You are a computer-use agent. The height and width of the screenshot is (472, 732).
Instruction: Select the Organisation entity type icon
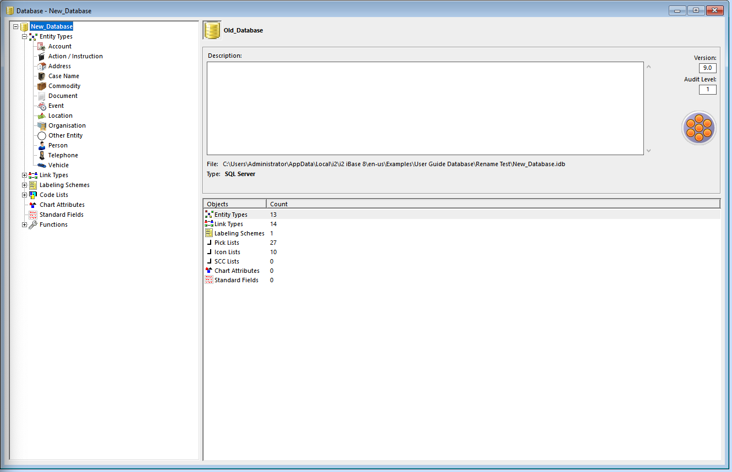click(x=41, y=125)
